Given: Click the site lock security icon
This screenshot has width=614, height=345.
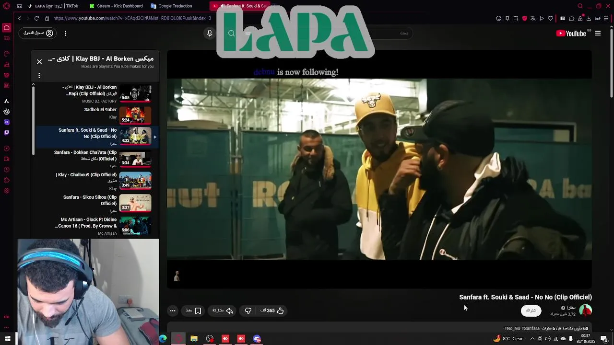Looking at the screenshot, I should tap(47, 18).
